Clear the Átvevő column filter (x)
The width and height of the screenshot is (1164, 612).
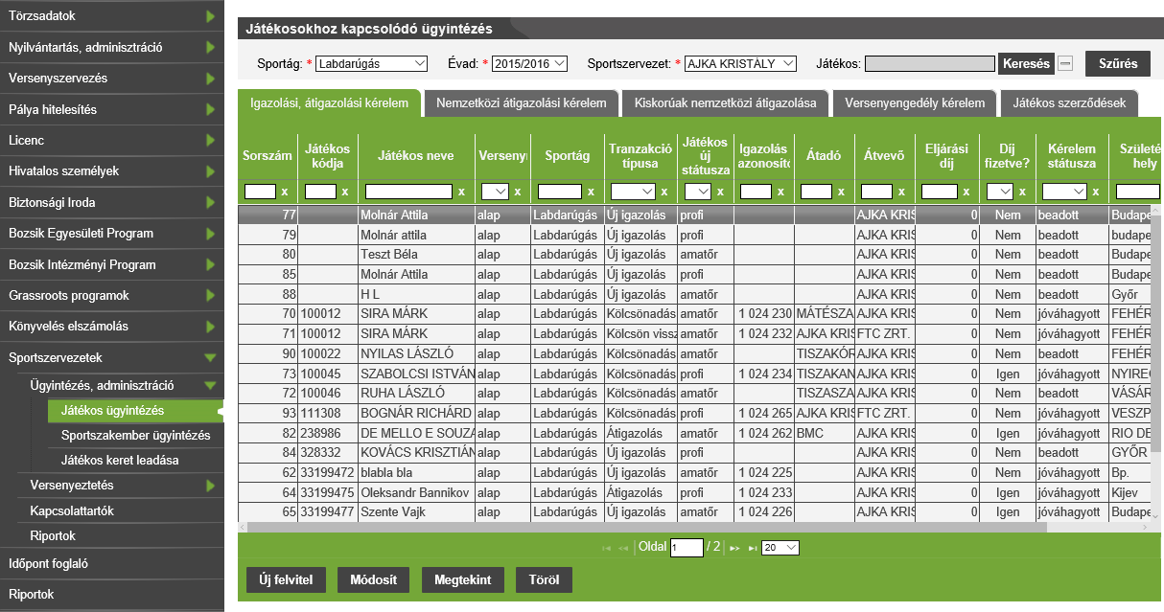(901, 192)
